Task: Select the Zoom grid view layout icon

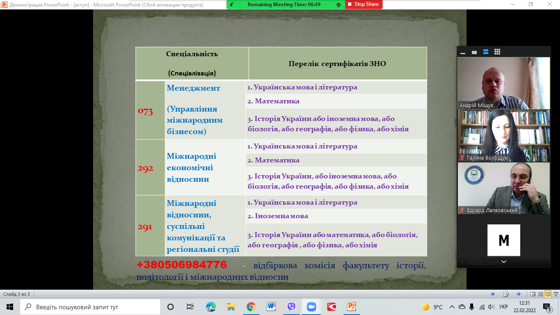Action: 497,52
